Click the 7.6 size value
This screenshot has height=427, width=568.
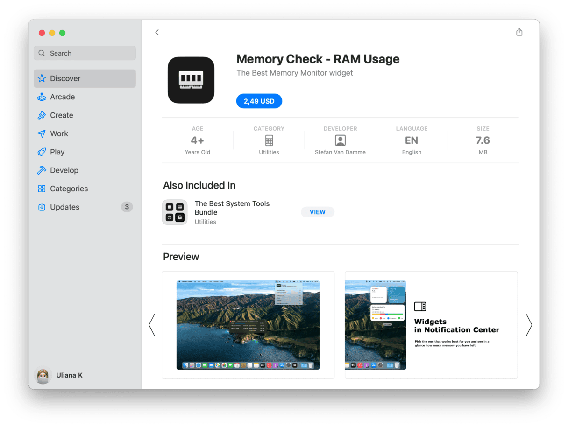[x=483, y=140]
